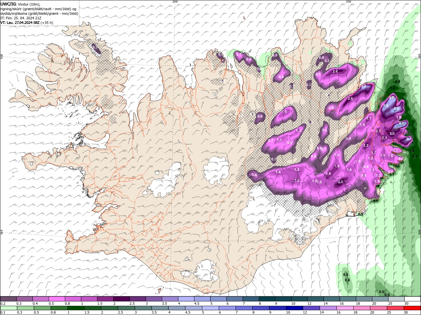Choose the teal 12 snow-scale swatch

316,299
